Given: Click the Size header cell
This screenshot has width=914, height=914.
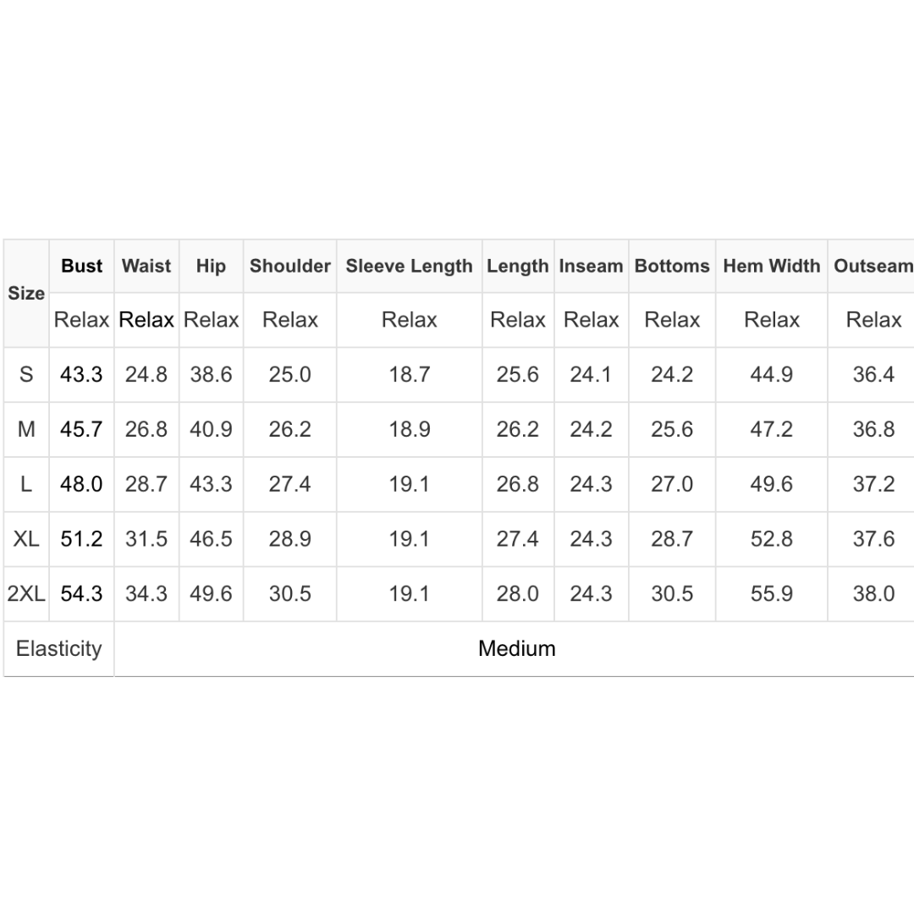Looking at the screenshot, I should pos(26,294).
